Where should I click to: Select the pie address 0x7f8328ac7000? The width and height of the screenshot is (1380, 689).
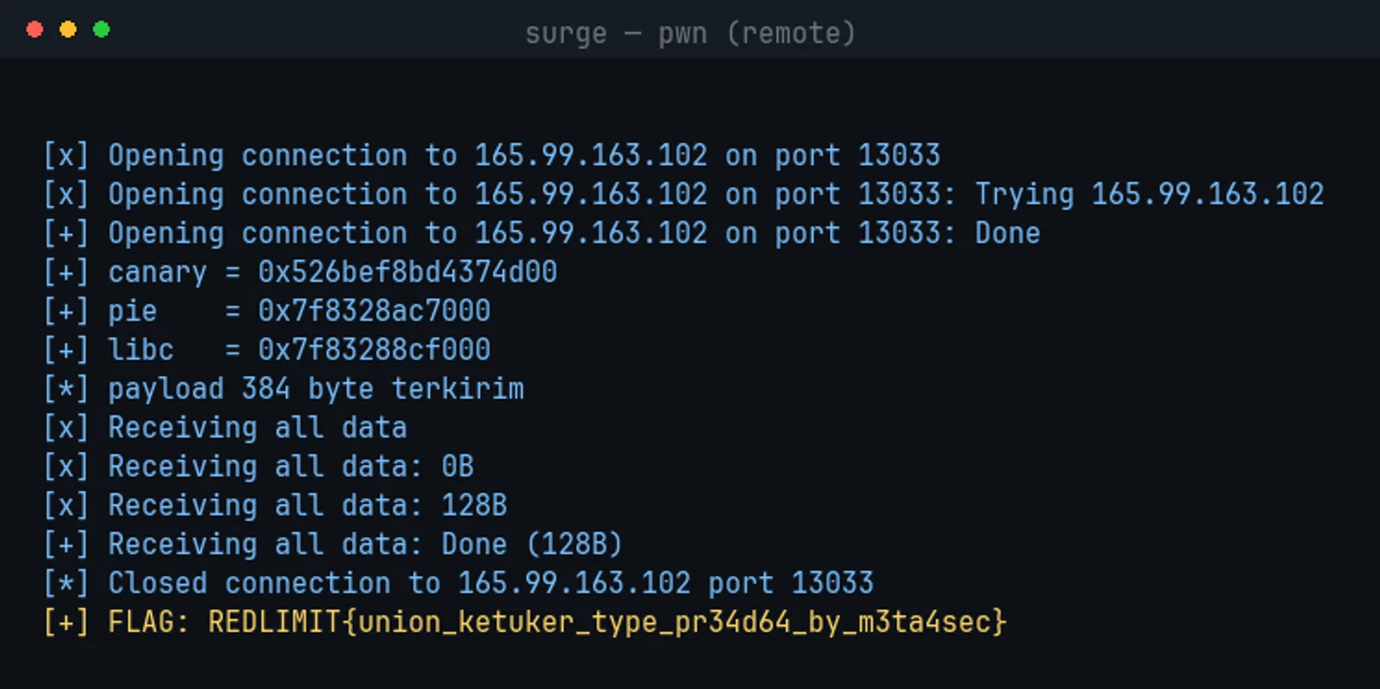[x=374, y=310]
